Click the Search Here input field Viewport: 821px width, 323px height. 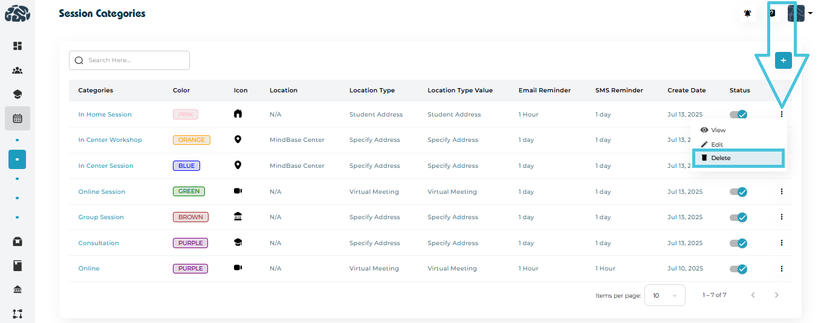129,60
